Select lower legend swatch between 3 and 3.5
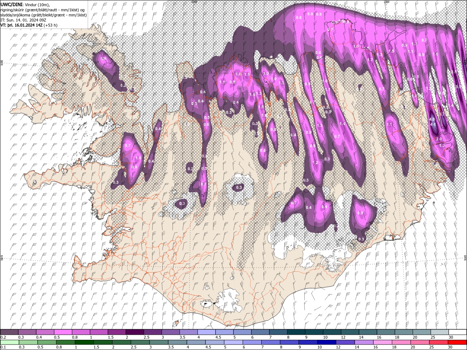The height and width of the screenshot is (350, 467). (x=159, y=342)
